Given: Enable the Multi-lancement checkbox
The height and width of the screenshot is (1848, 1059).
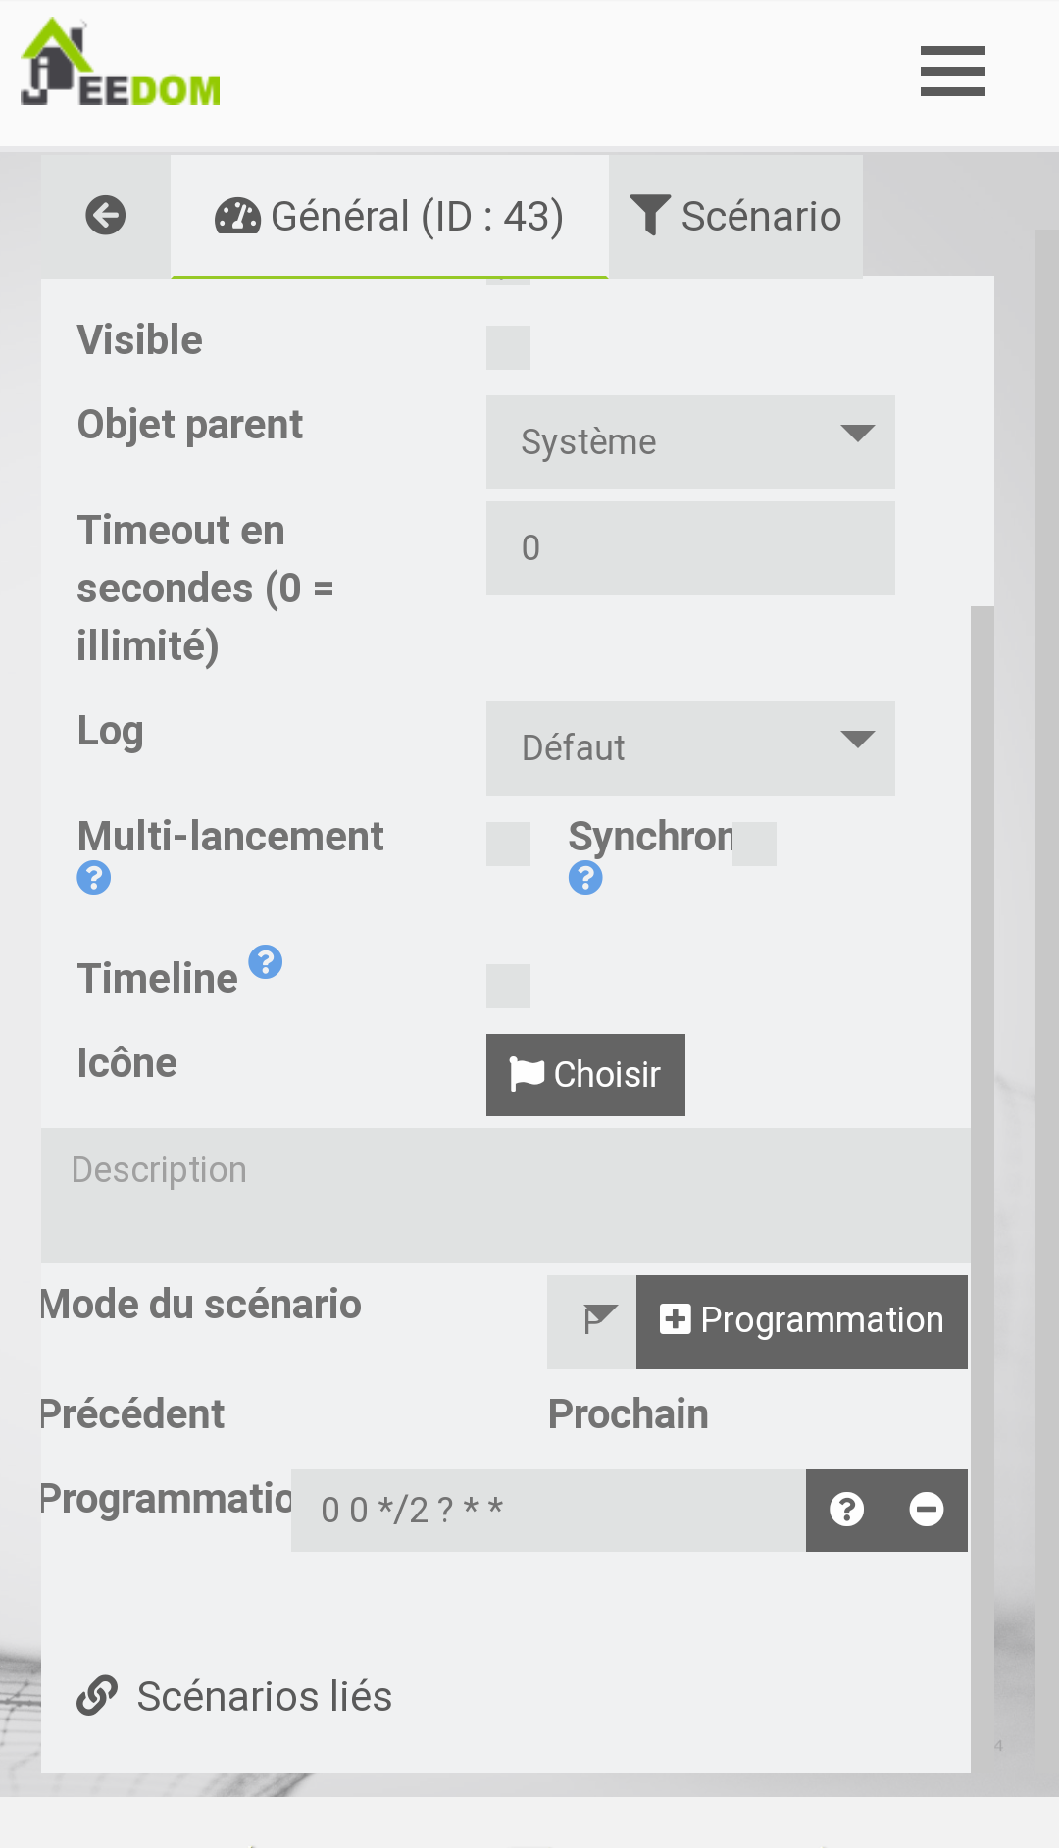Looking at the screenshot, I should (x=508, y=845).
